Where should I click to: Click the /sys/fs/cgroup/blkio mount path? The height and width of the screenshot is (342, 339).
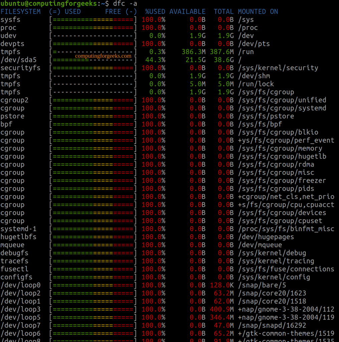click(278, 132)
